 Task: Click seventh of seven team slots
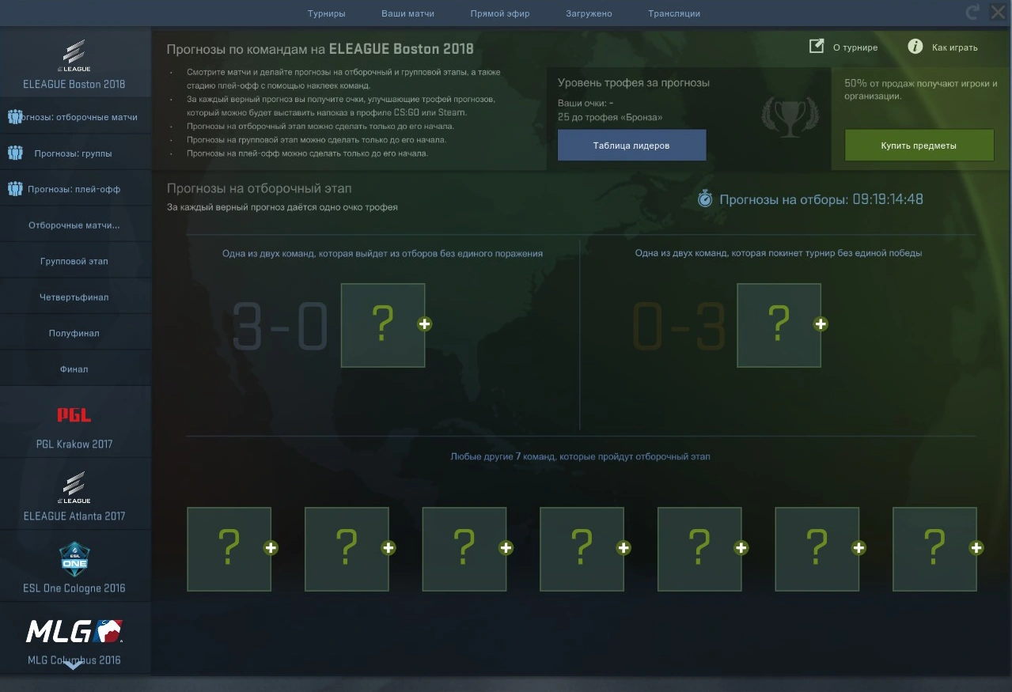[934, 550]
